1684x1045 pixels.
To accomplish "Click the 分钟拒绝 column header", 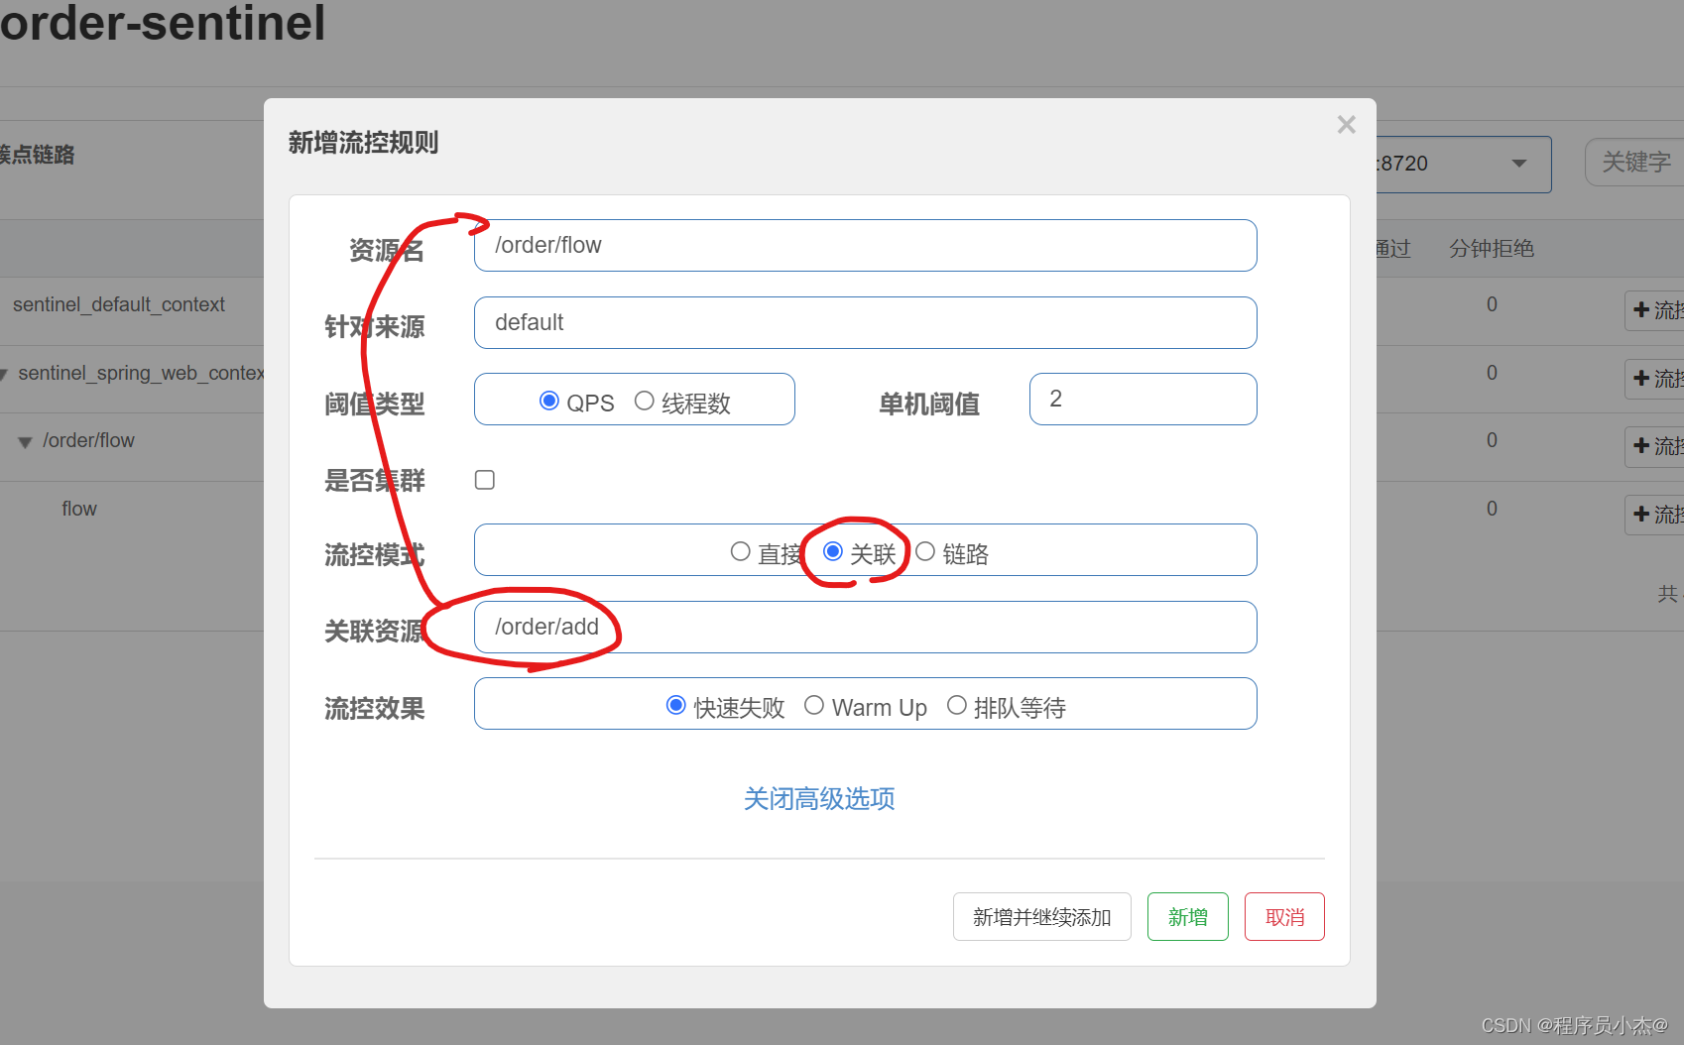I will [x=1492, y=249].
